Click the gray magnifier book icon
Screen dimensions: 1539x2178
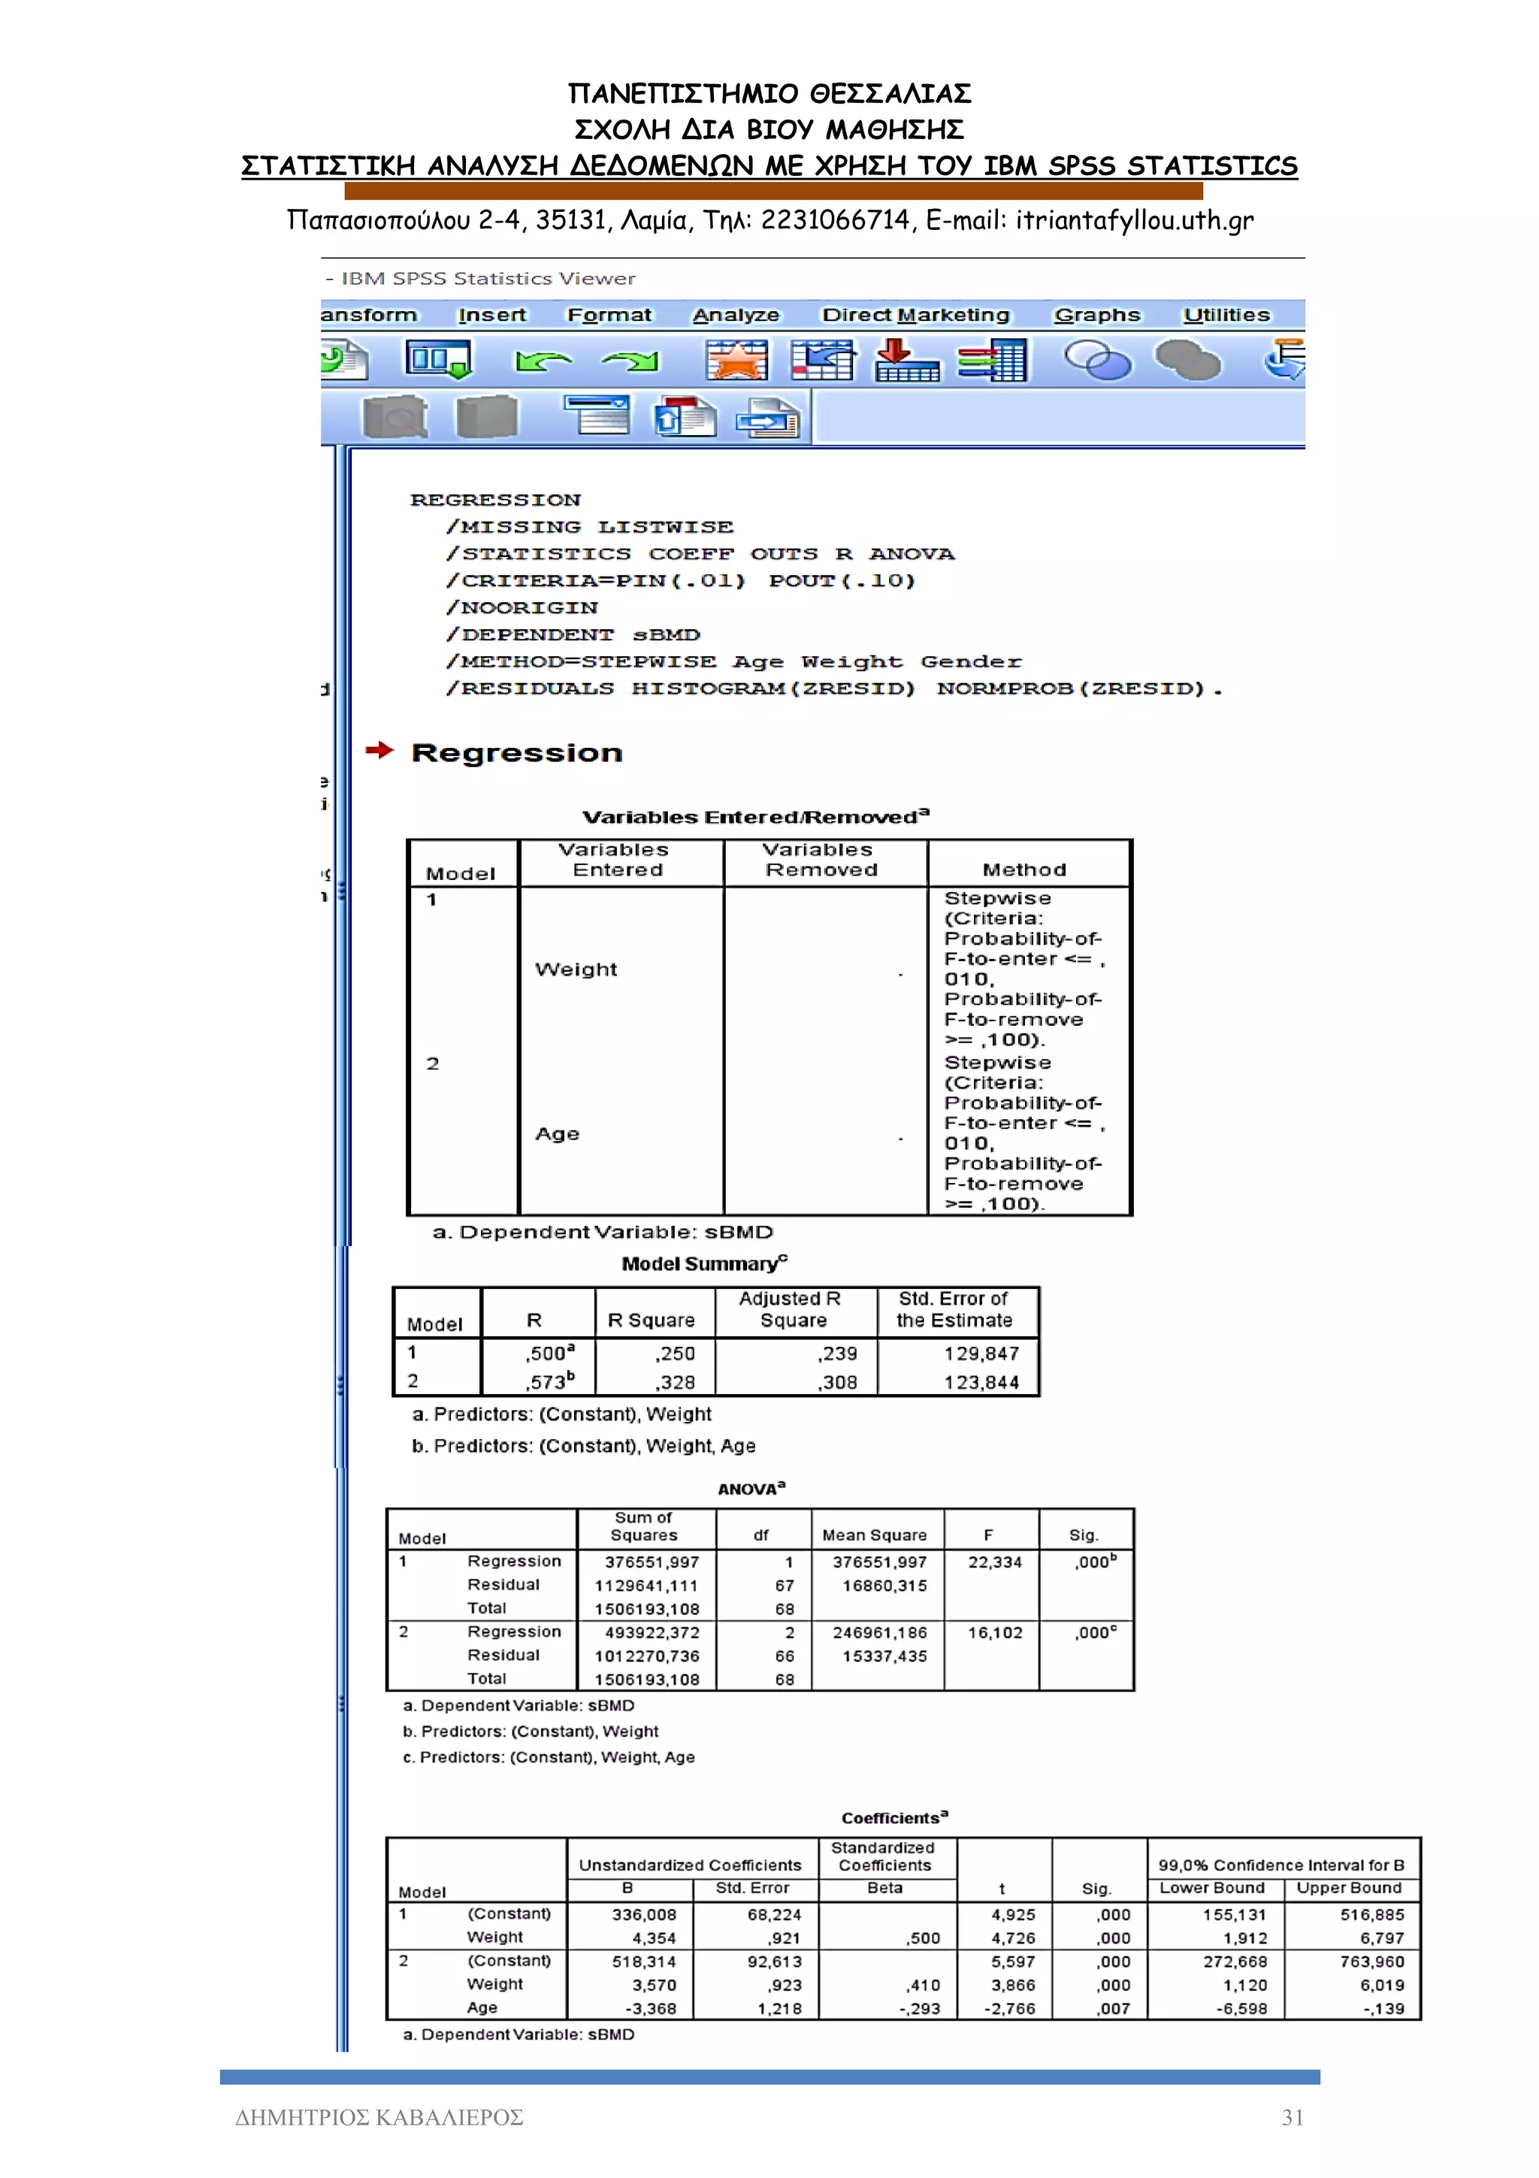coord(396,416)
